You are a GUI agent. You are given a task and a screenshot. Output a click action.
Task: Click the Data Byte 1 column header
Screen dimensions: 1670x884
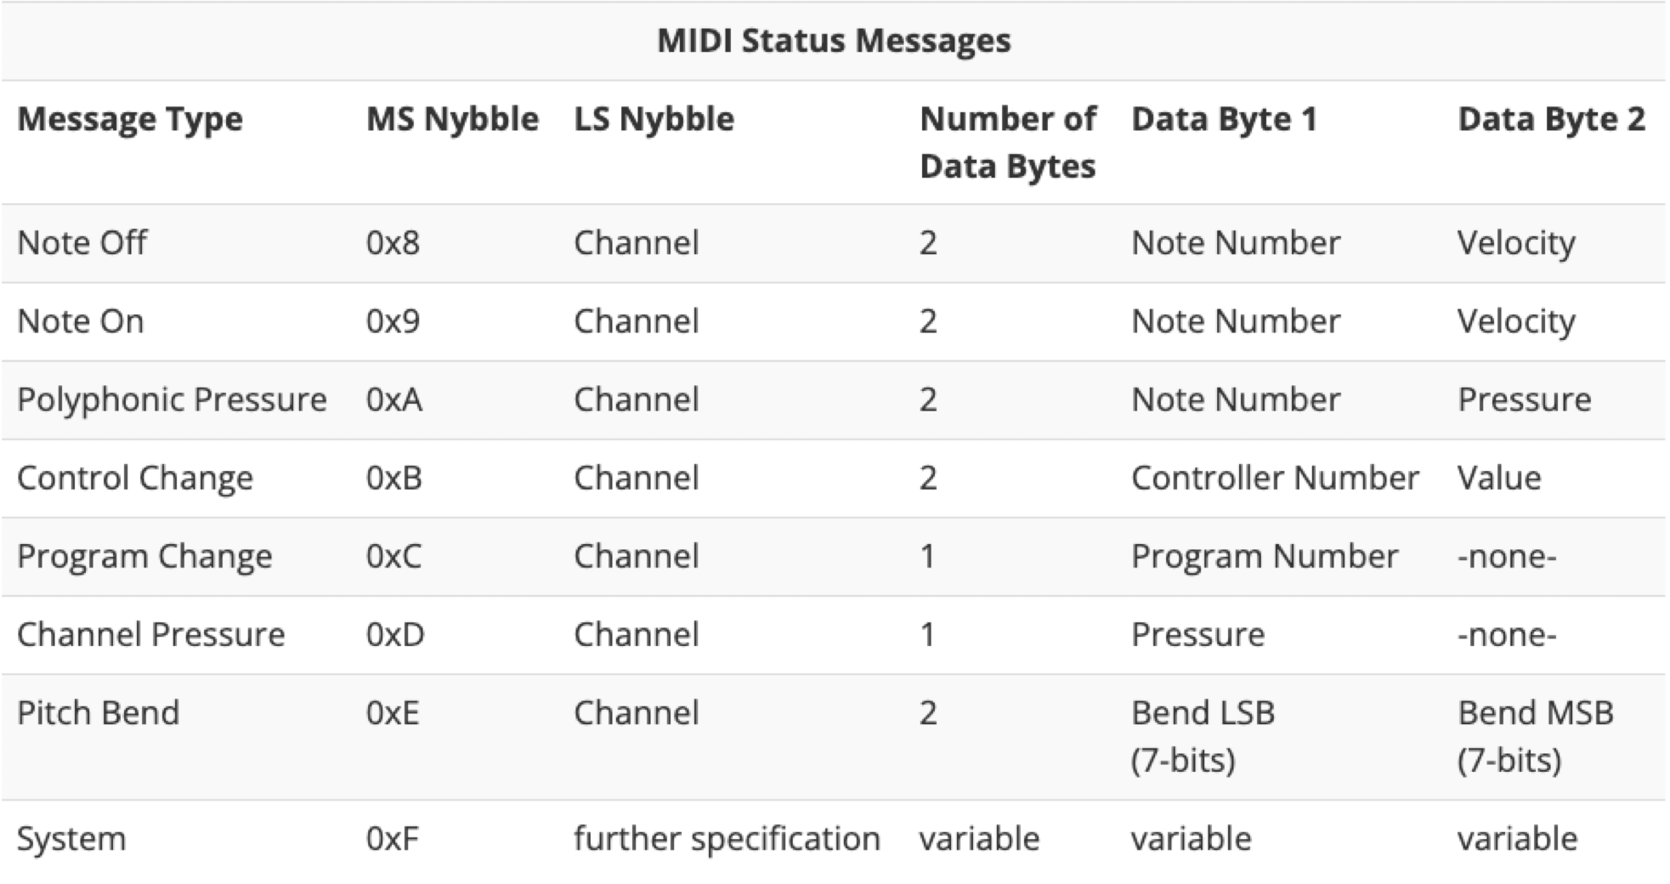pos(1224,120)
